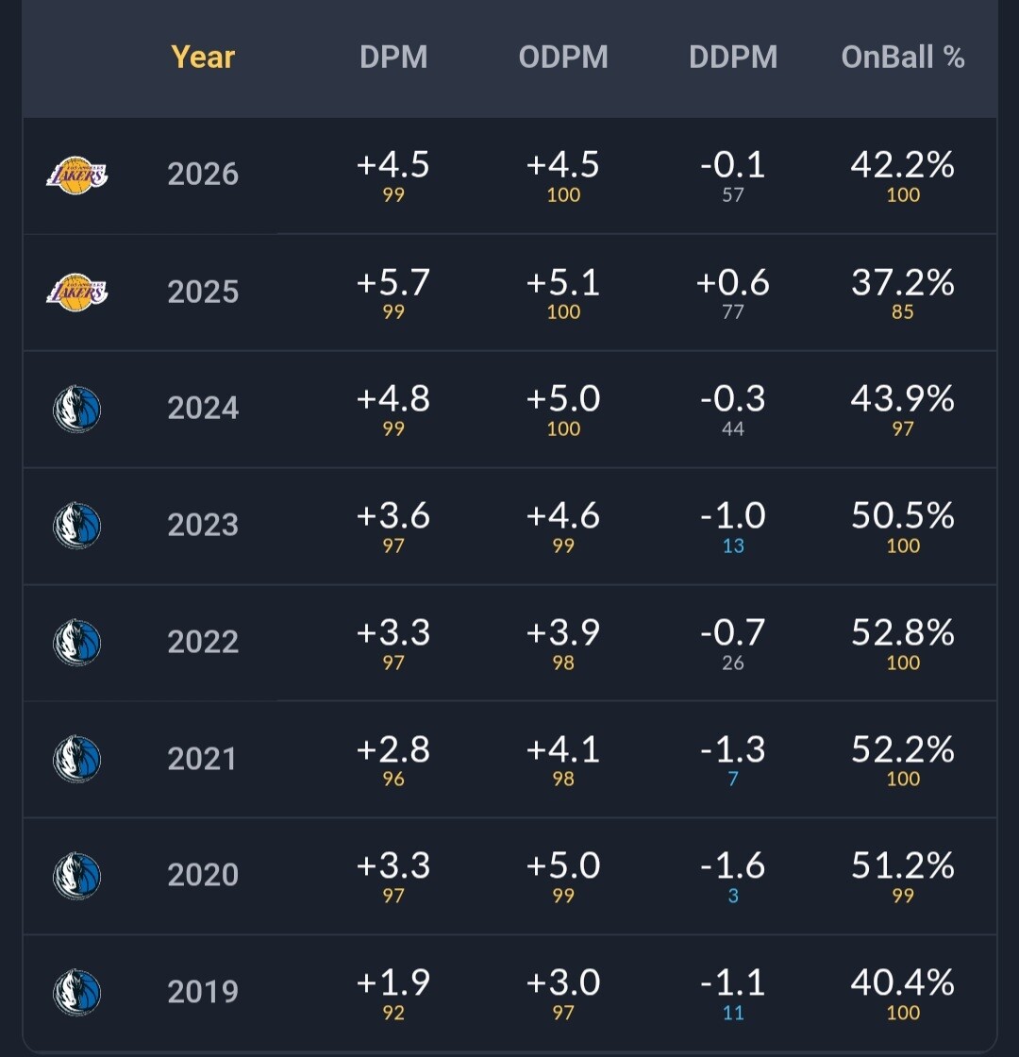Open the Mavericks logo in the 2022 row

76,643
